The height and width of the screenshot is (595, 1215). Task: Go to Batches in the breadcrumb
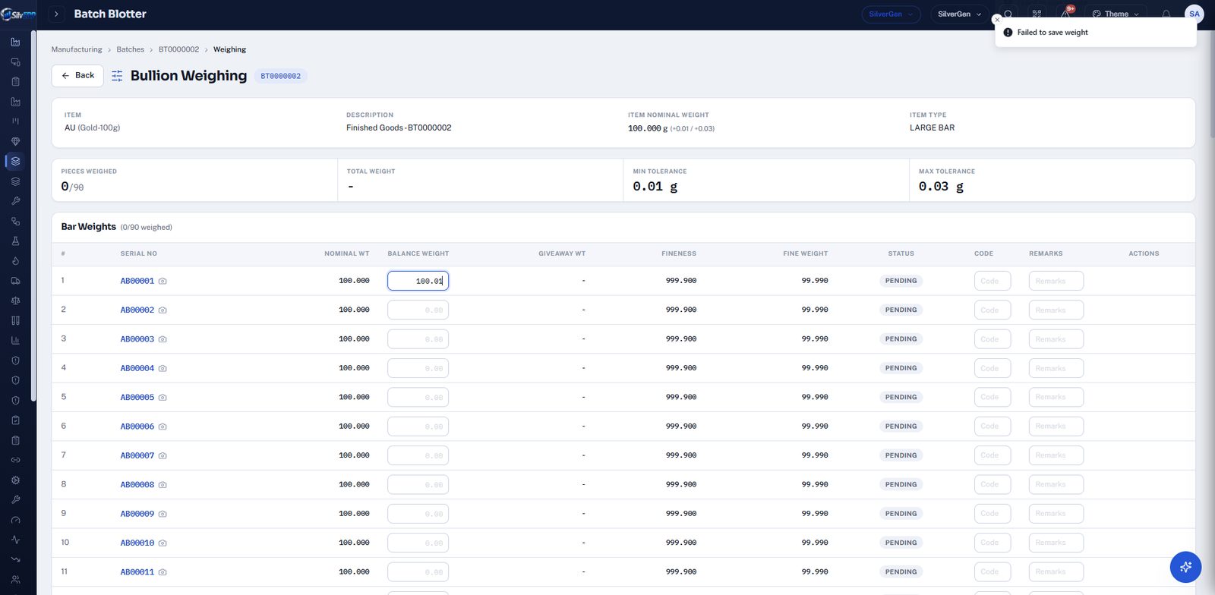[x=131, y=49]
